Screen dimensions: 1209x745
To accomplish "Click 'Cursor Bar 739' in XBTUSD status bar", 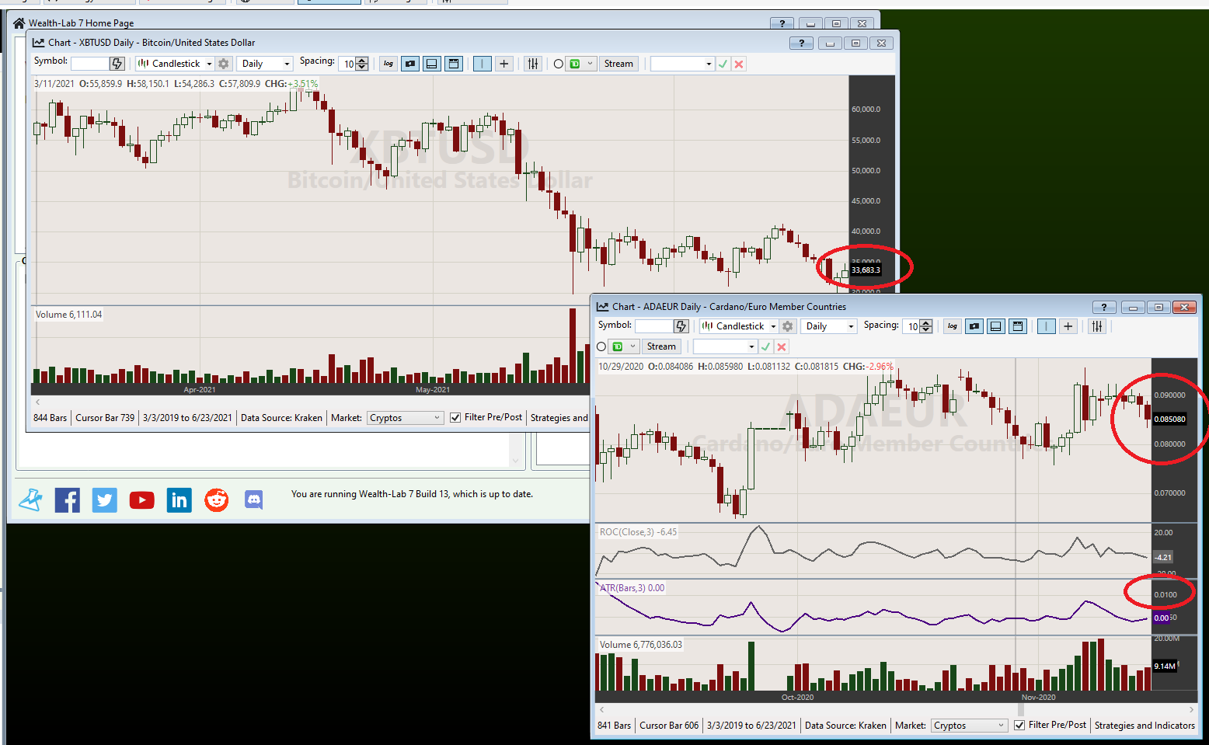I will (x=105, y=418).
